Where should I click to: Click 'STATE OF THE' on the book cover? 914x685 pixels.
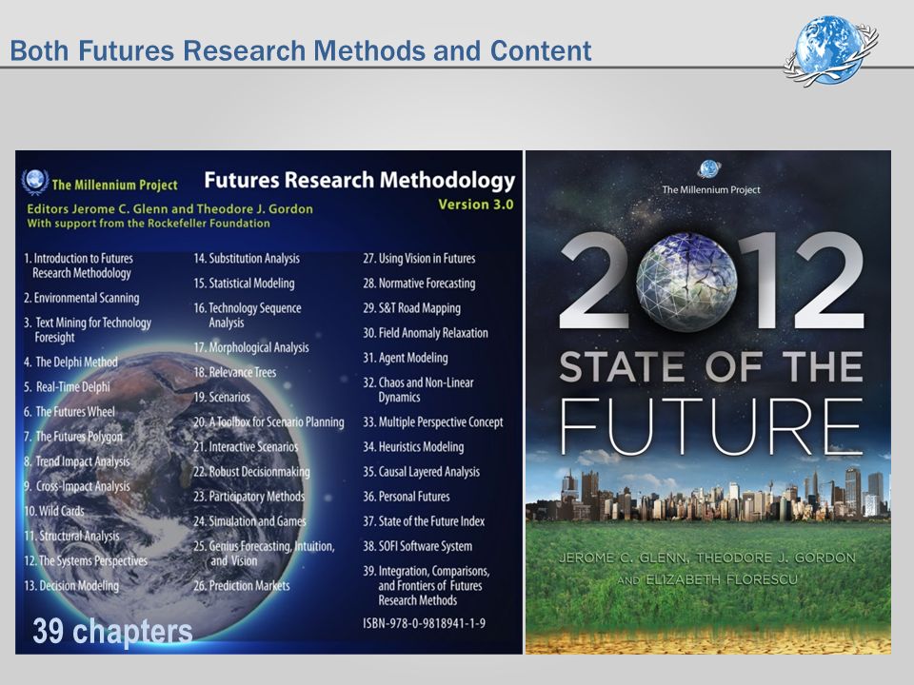711,366
